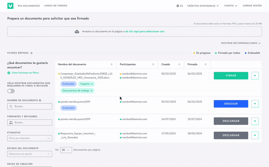Sort by Nombre del documento arrow

[112, 64]
